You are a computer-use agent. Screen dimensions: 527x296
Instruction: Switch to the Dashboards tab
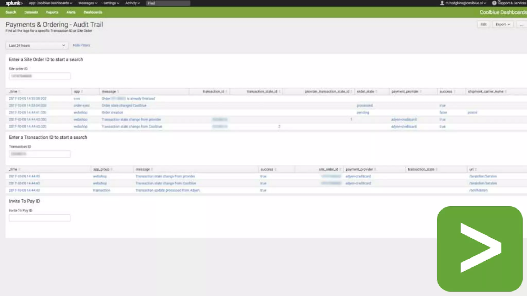click(x=93, y=12)
